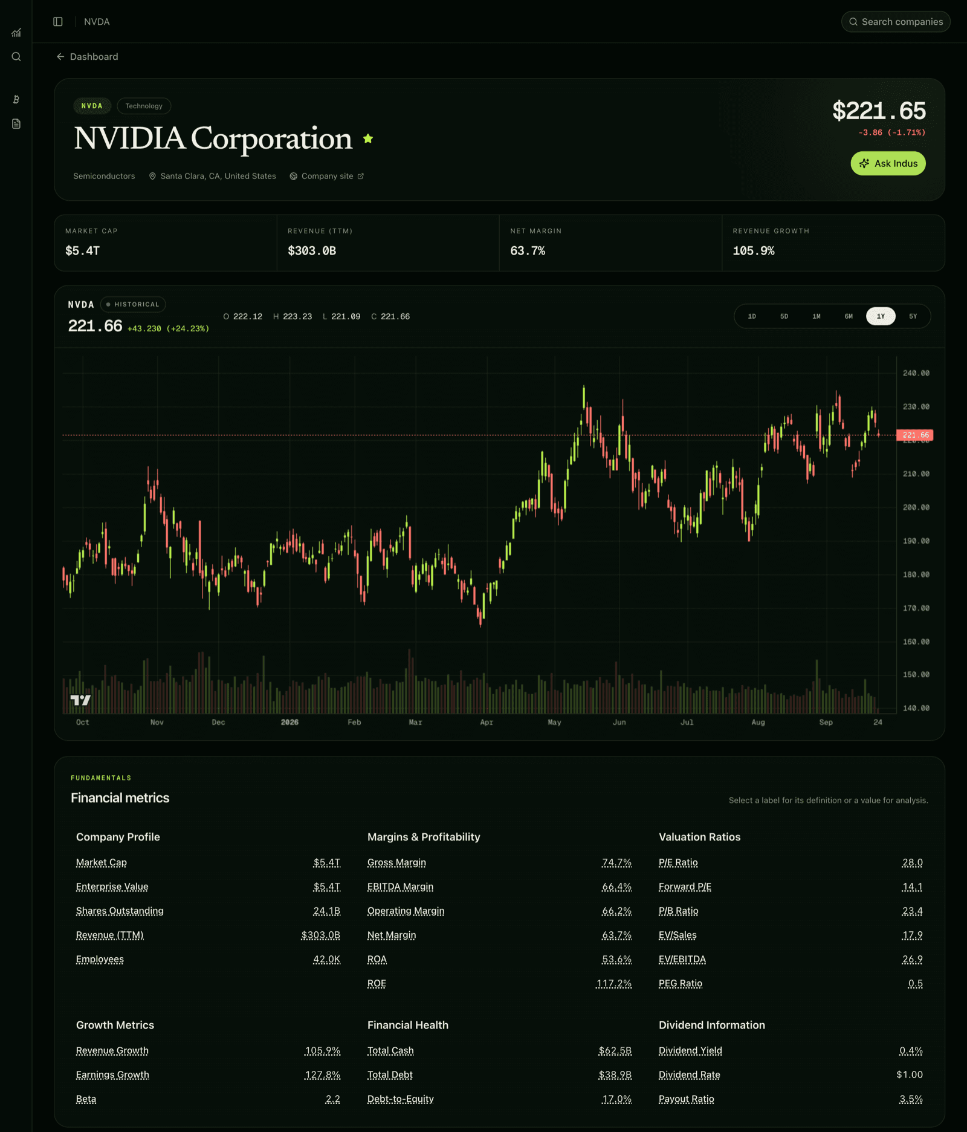This screenshot has width=967, height=1132.
Task: Select the 1D chart range
Action: point(752,316)
